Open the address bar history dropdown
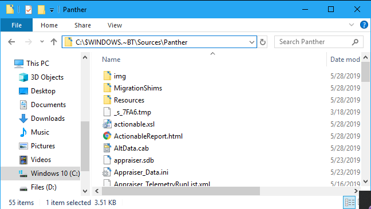 252,42
